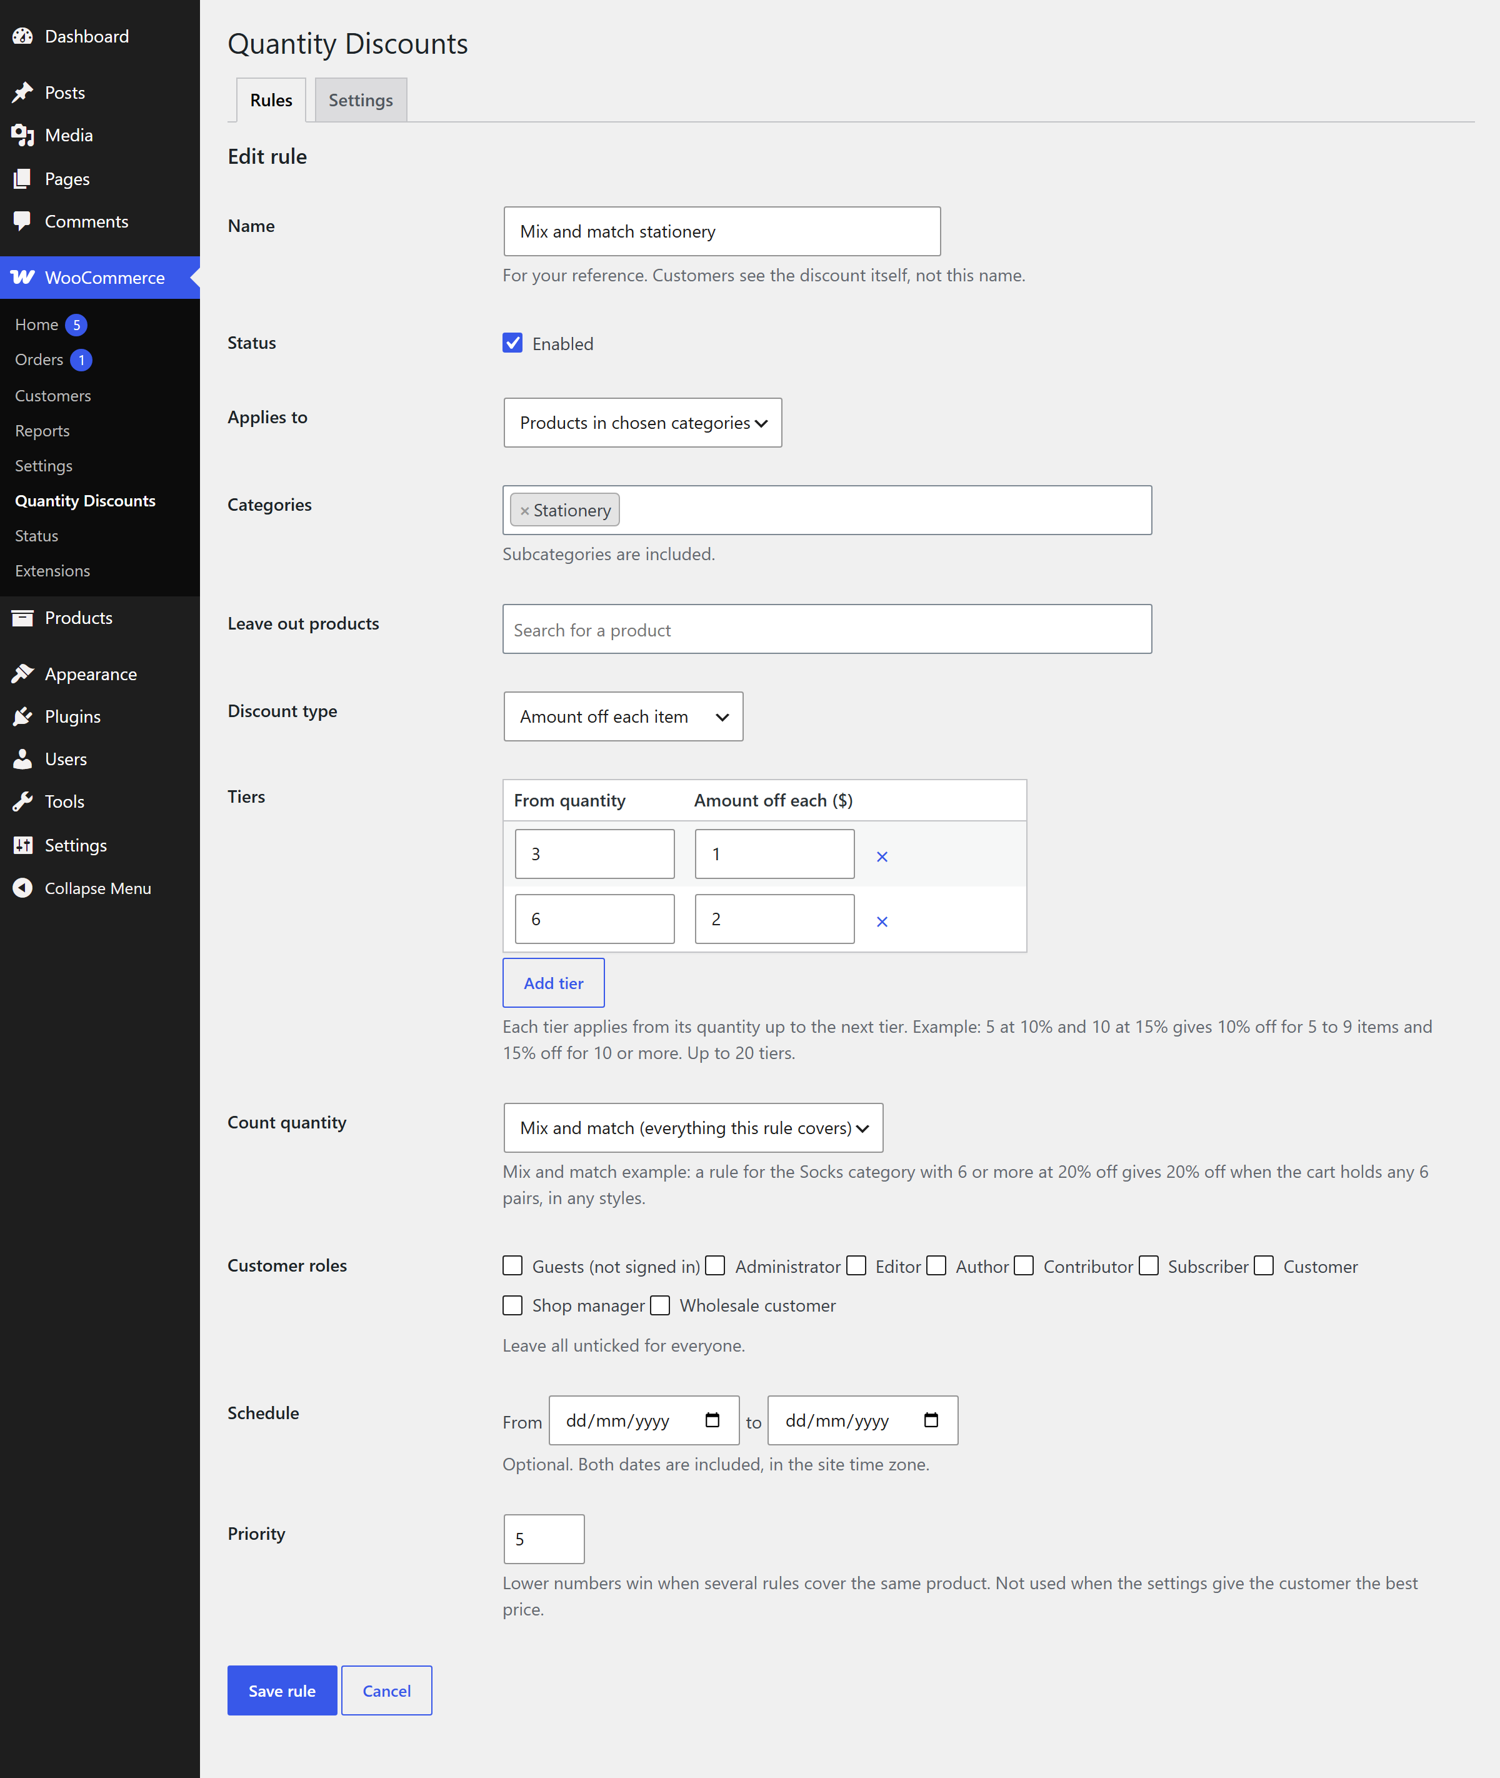Open the Schedule to date calendar picker
Image resolution: width=1500 pixels, height=1778 pixels.
point(931,1420)
